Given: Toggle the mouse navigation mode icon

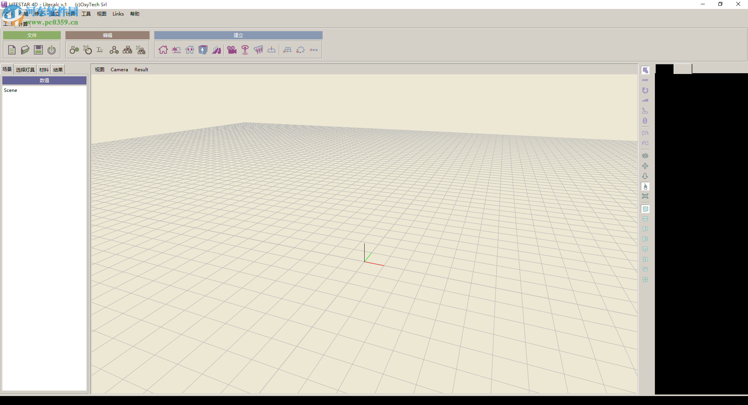Looking at the screenshot, I should pos(646,187).
